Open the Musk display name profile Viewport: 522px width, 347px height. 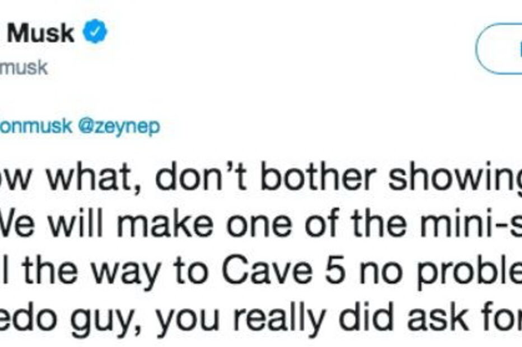tap(41, 34)
